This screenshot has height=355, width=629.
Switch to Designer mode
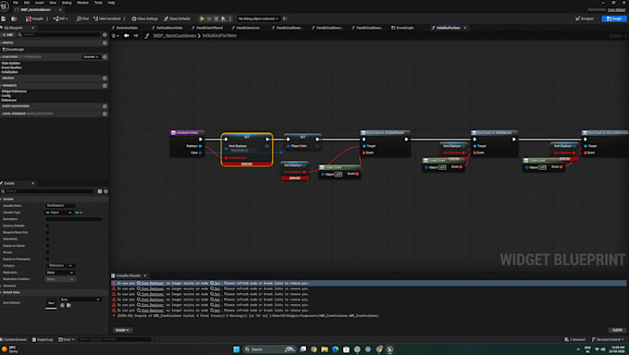585,18
